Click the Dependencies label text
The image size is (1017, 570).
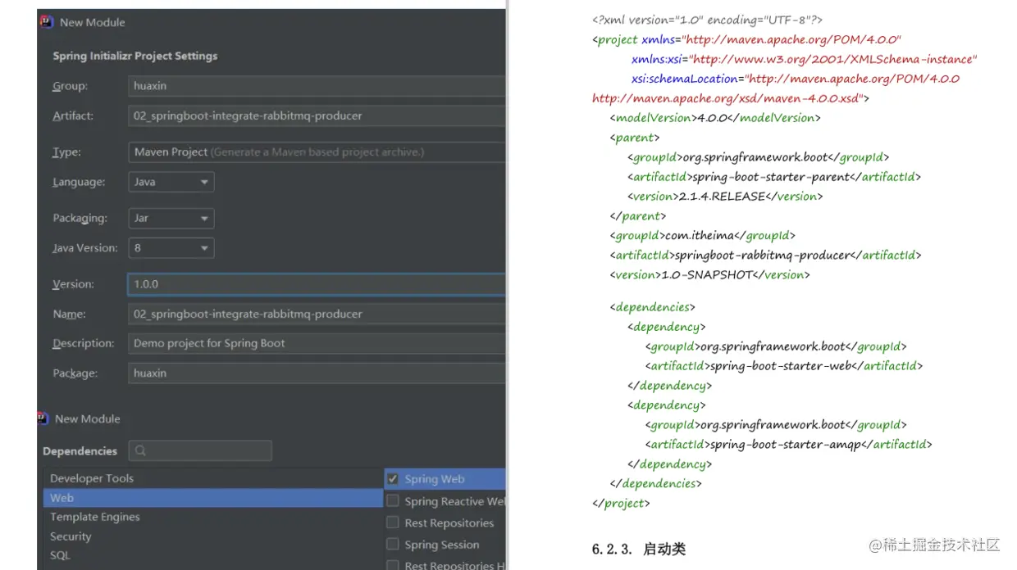point(80,451)
